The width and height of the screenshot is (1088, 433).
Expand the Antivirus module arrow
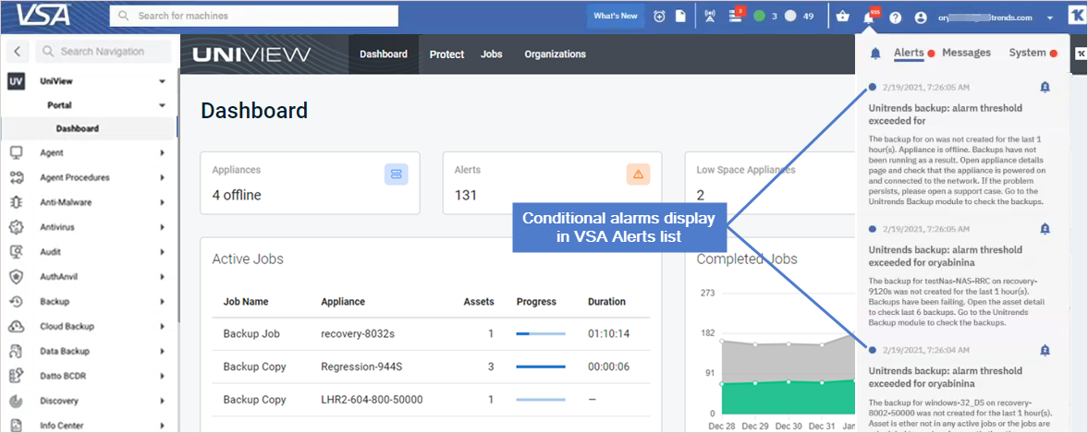pyautogui.click(x=163, y=227)
